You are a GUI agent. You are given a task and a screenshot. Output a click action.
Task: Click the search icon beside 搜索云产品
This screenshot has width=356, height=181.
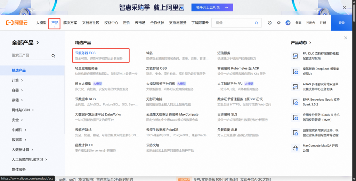(x=53, y=56)
